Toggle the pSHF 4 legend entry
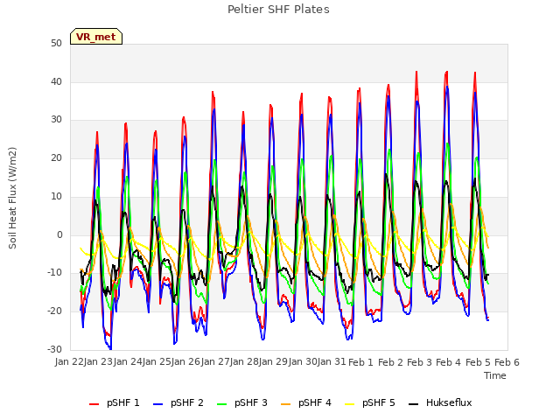560x420 pixels. pyautogui.click(x=306, y=402)
